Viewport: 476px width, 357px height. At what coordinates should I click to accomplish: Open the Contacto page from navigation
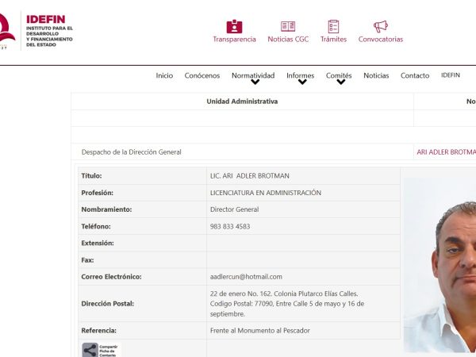[x=415, y=75]
